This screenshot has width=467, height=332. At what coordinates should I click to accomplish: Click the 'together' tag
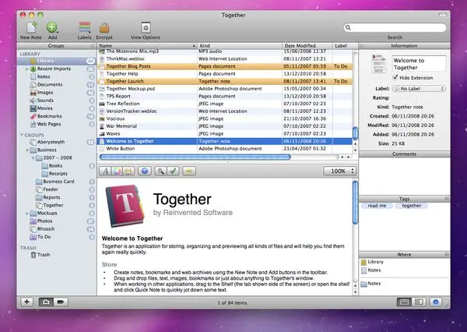(411, 206)
